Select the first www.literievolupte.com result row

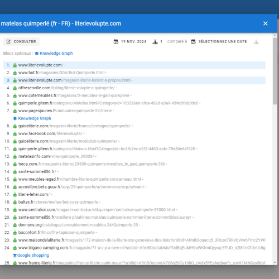(x=134, y=65)
